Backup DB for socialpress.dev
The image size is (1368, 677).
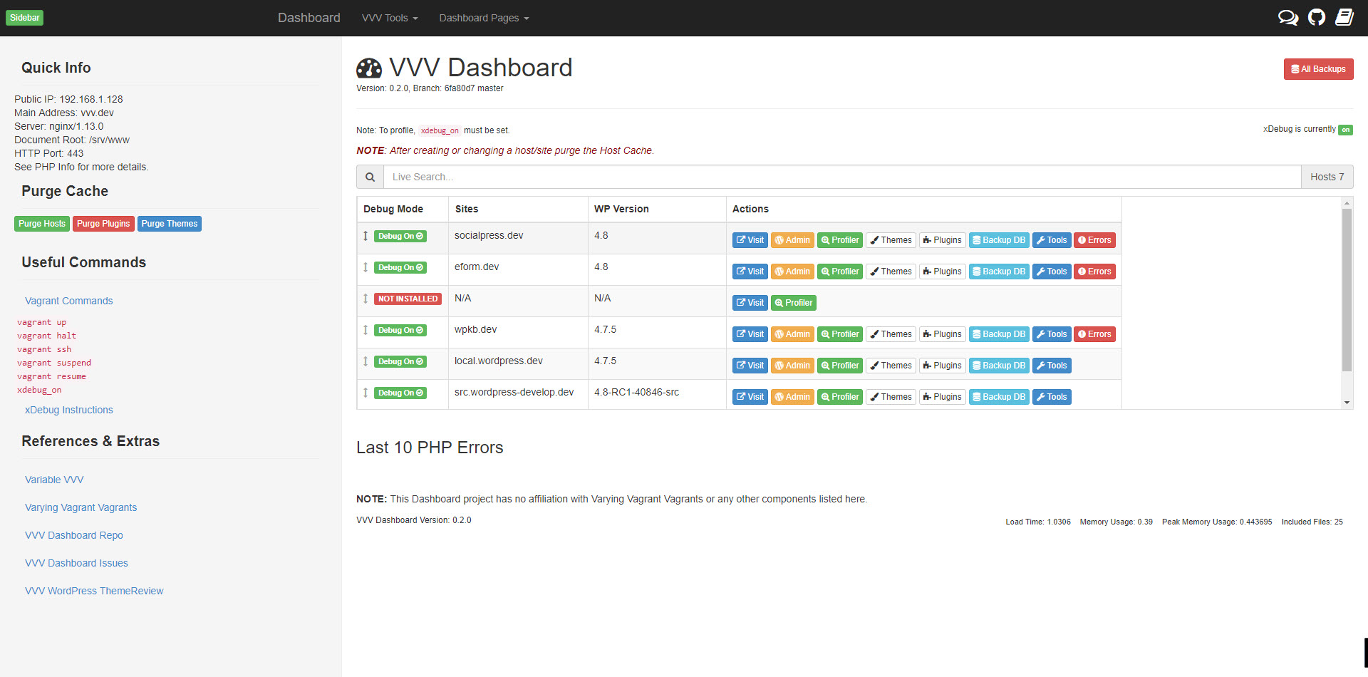[x=999, y=240]
